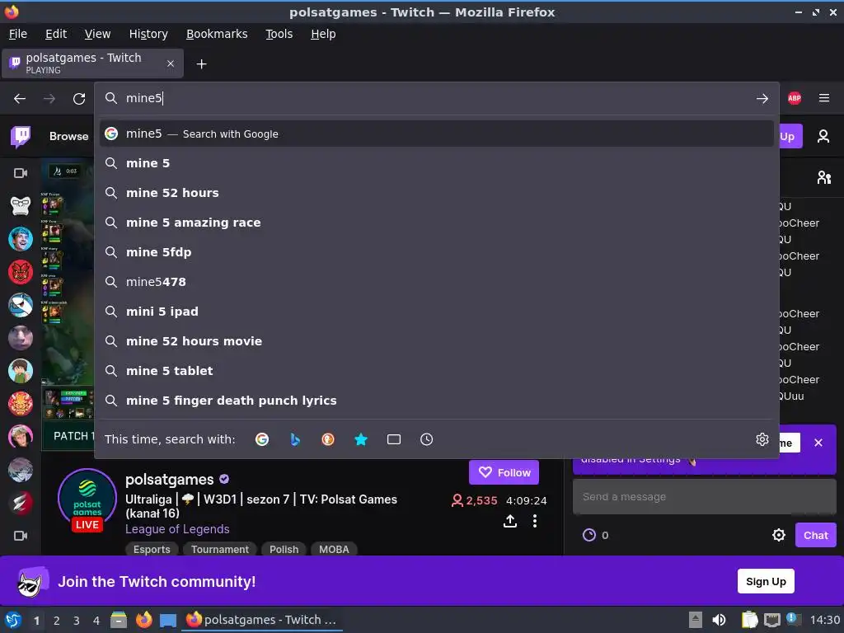Open the shark channel avatar in sidebar
The width and height of the screenshot is (844, 633).
click(21, 305)
